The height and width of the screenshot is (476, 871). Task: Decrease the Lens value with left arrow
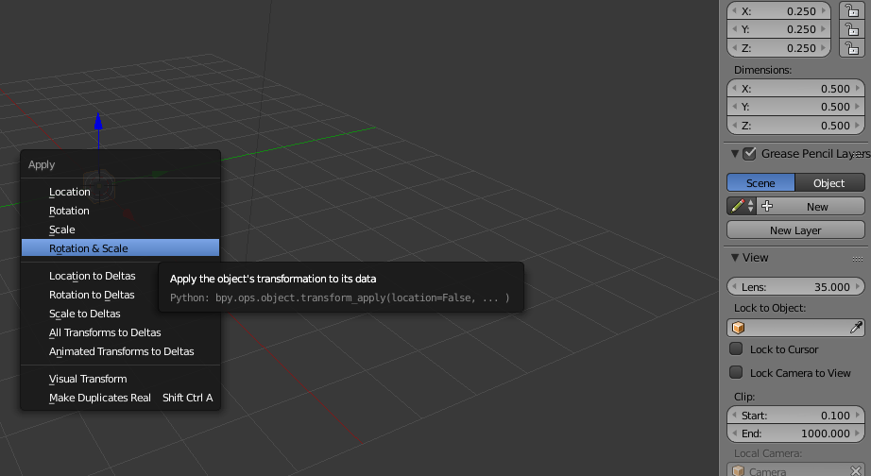734,286
